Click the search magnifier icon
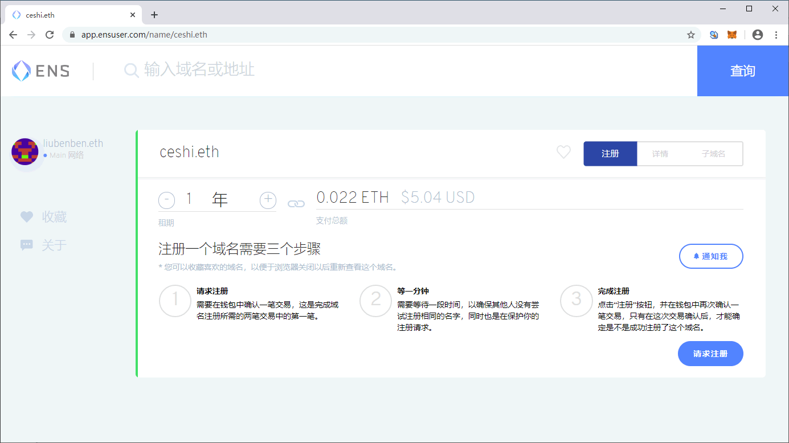This screenshot has height=443, width=789. (132, 71)
